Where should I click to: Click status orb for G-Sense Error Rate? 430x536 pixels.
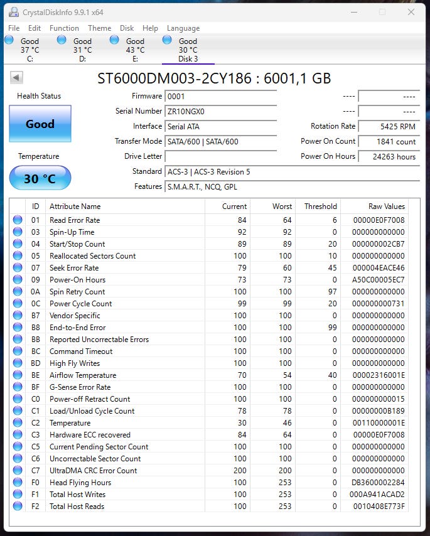tap(18, 387)
